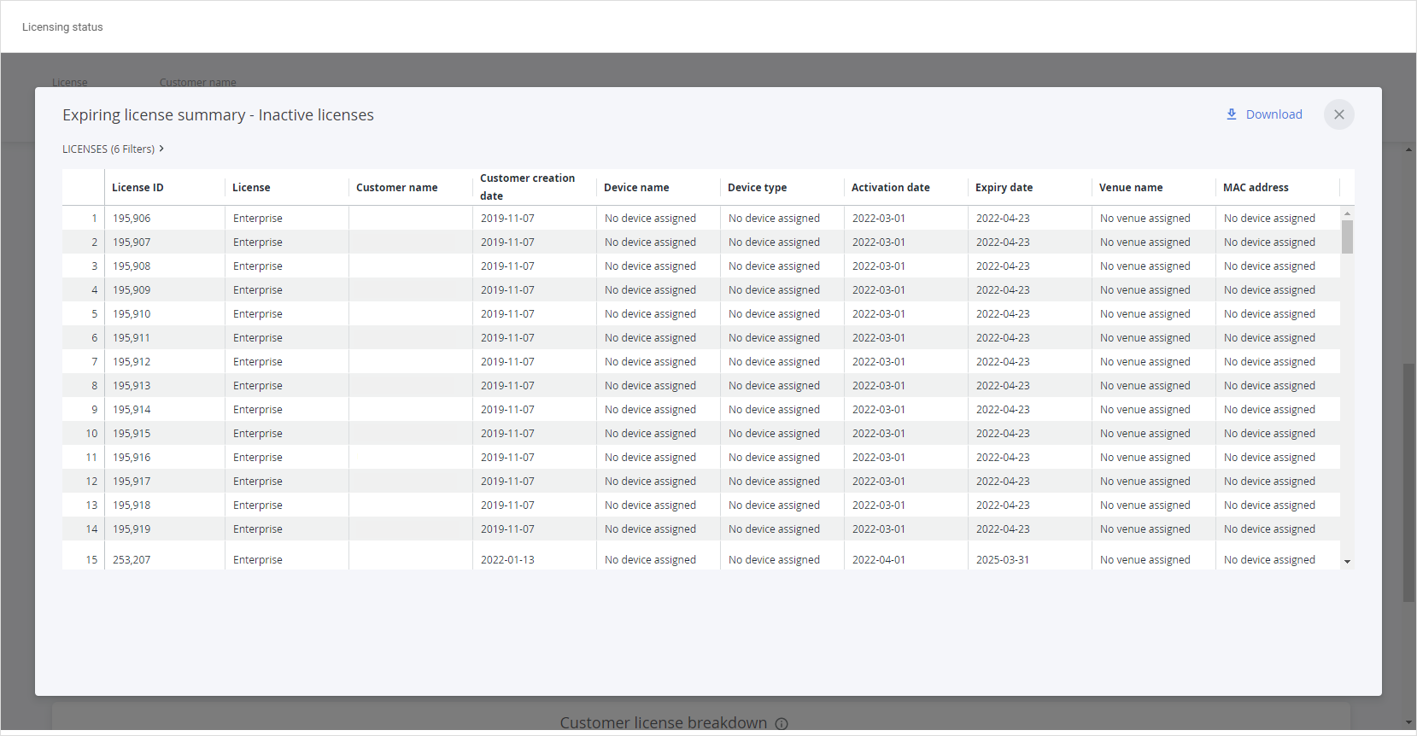Sort by Device type column header

[x=757, y=187]
